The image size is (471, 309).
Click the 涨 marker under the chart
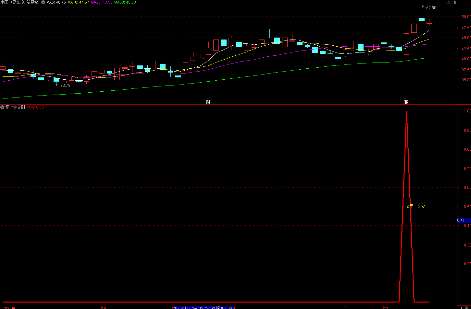(406, 102)
